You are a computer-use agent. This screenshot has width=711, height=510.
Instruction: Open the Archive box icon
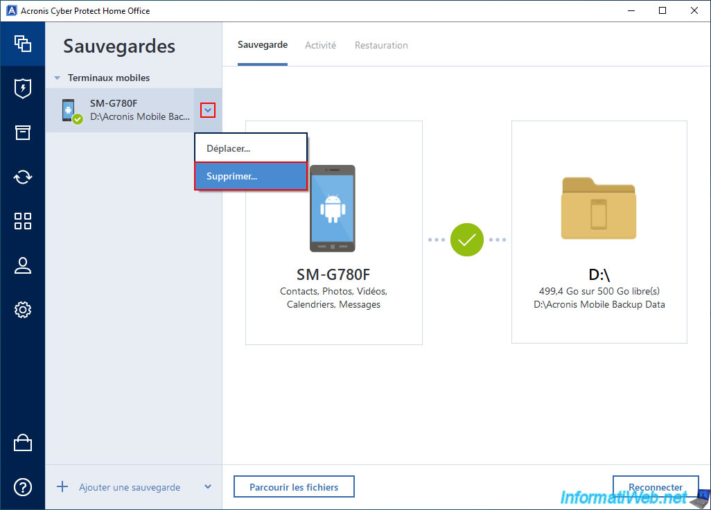point(23,132)
